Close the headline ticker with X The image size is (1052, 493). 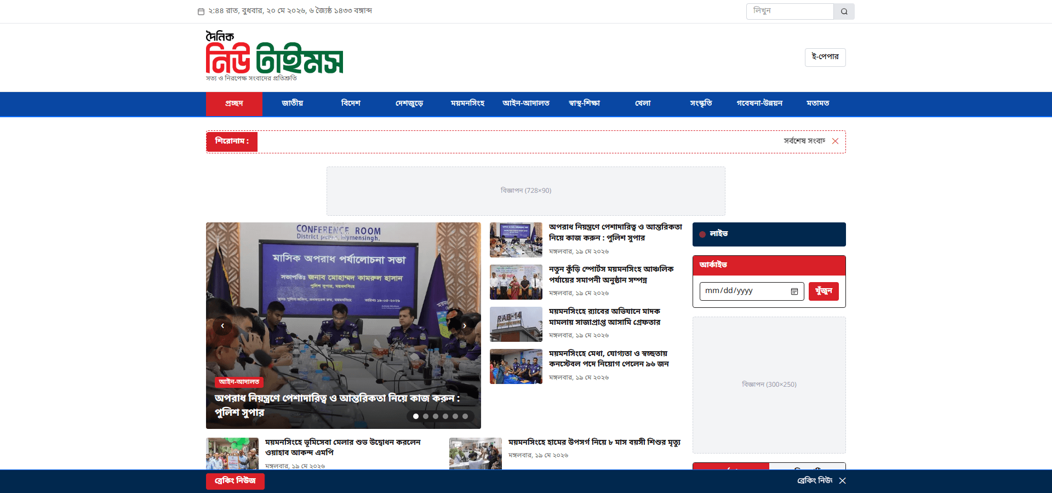click(x=835, y=141)
